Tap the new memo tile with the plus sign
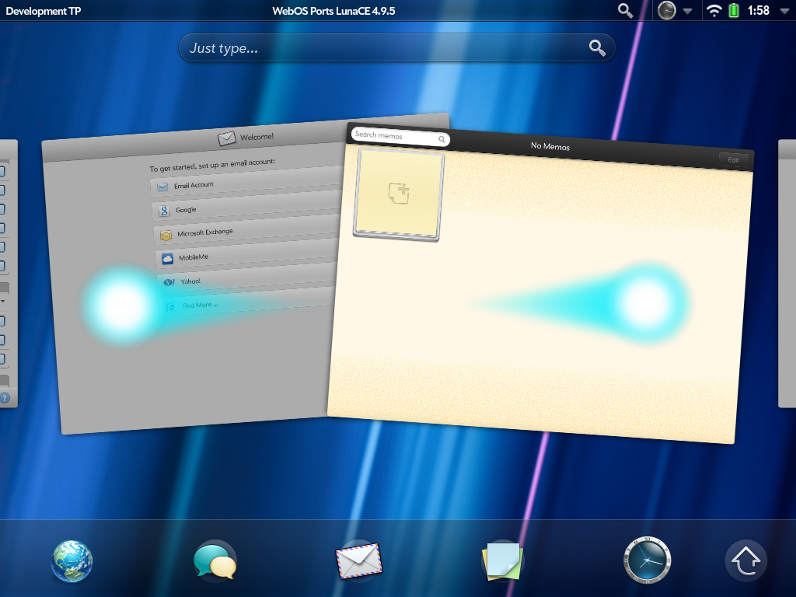This screenshot has width=796, height=597. [399, 192]
